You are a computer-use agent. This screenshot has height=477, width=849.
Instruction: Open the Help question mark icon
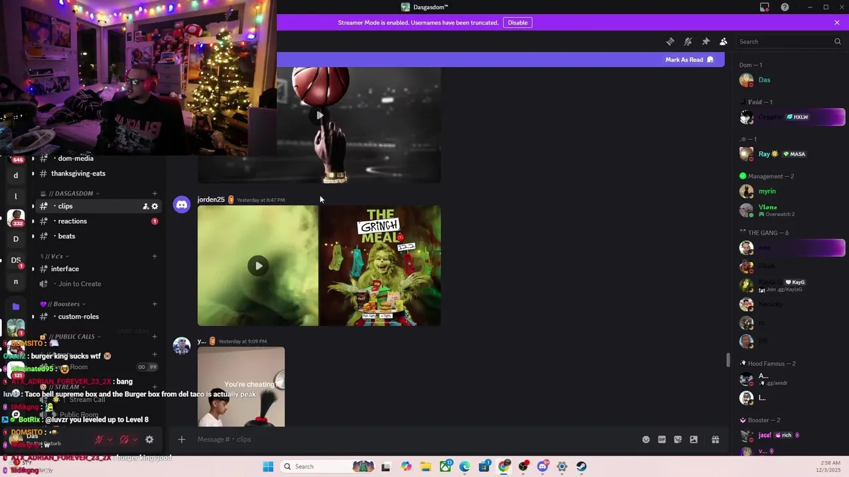[x=785, y=7]
